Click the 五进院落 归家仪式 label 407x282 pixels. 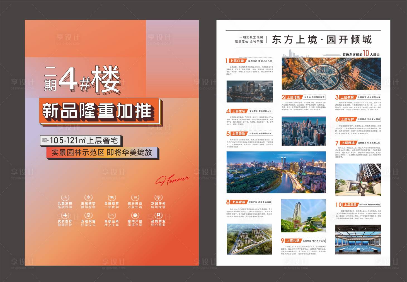click(88, 223)
